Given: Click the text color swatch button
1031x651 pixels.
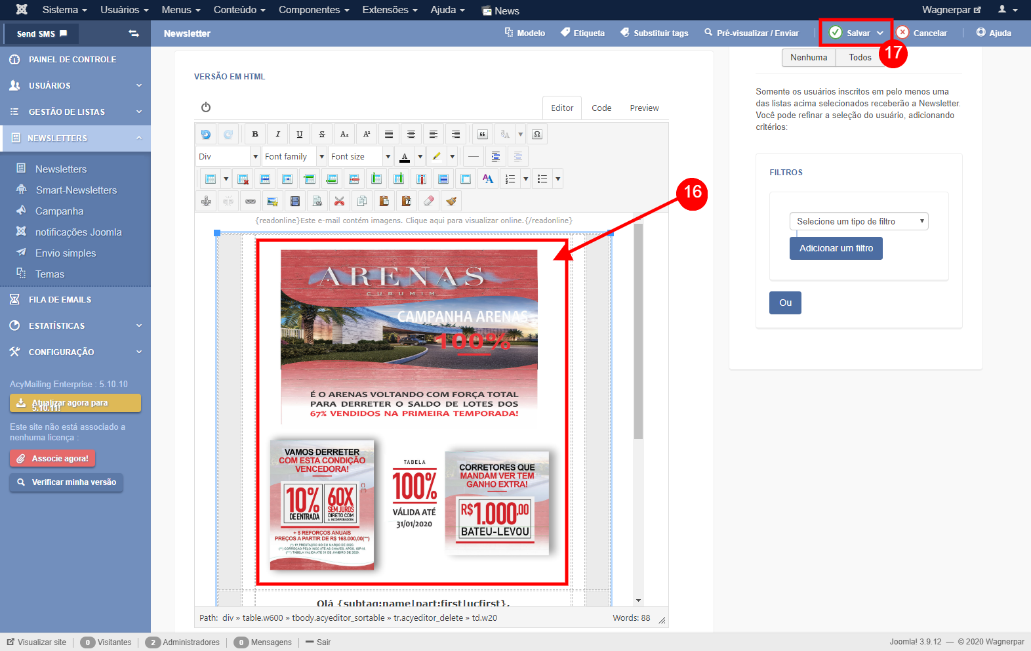Looking at the screenshot, I should pos(405,157).
